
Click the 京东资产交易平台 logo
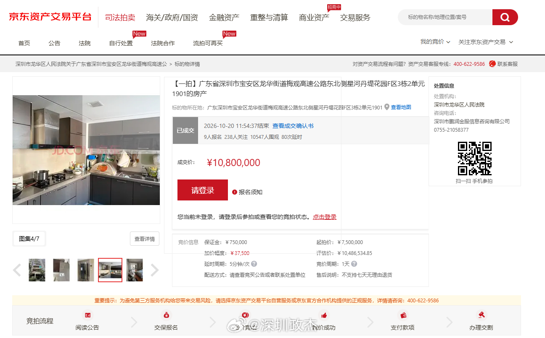coord(50,17)
